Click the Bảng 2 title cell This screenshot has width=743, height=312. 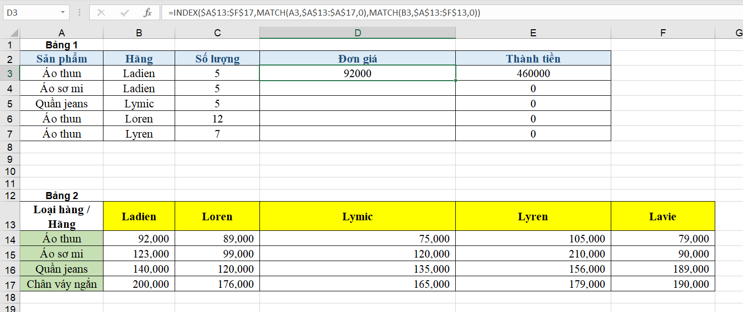click(x=62, y=196)
